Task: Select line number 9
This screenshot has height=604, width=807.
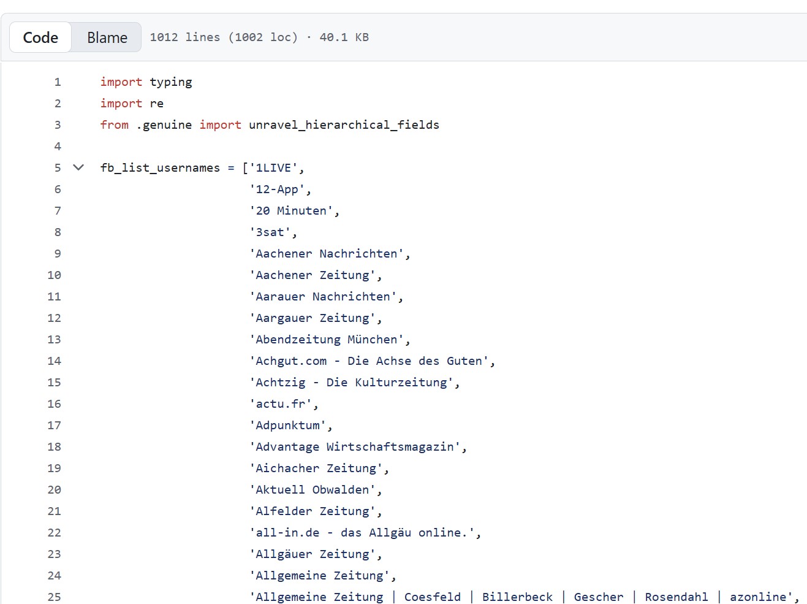Action: [x=58, y=254]
